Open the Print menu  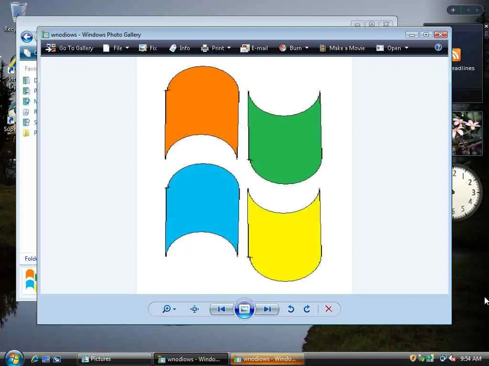click(x=216, y=48)
